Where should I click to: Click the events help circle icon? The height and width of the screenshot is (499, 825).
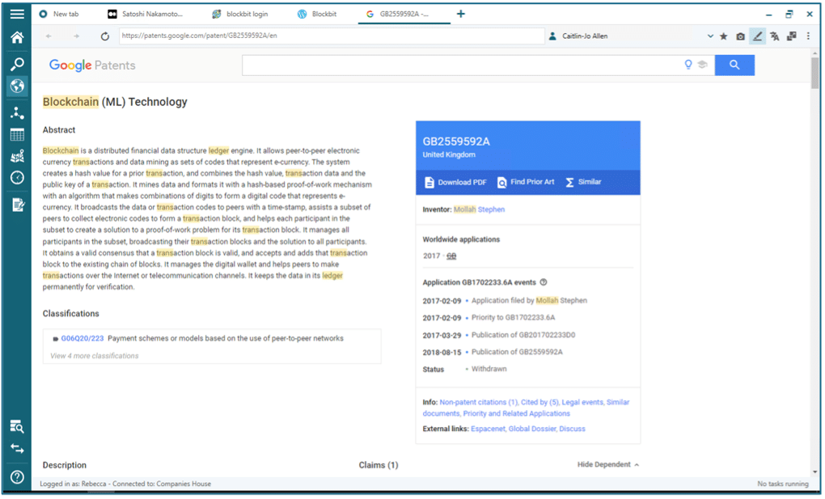tap(544, 282)
